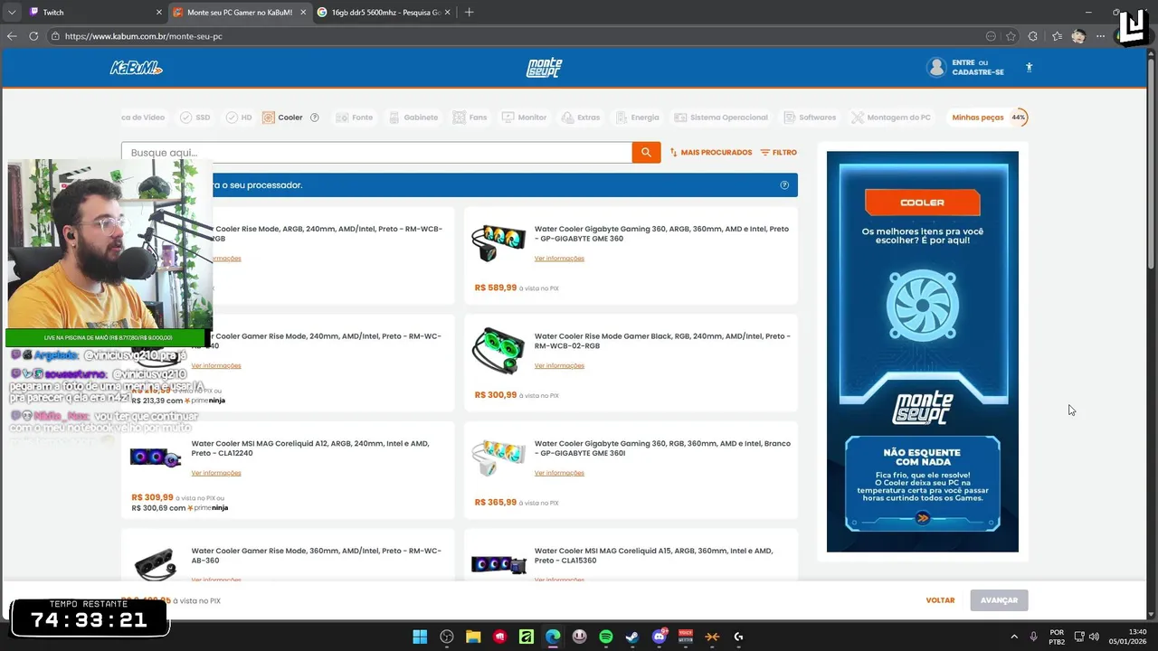The width and height of the screenshot is (1158, 651).
Task: Go to the Softwares step
Action: 810,118
